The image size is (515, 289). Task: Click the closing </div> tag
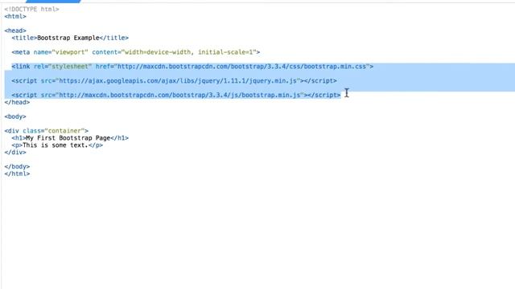click(x=15, y=153)
